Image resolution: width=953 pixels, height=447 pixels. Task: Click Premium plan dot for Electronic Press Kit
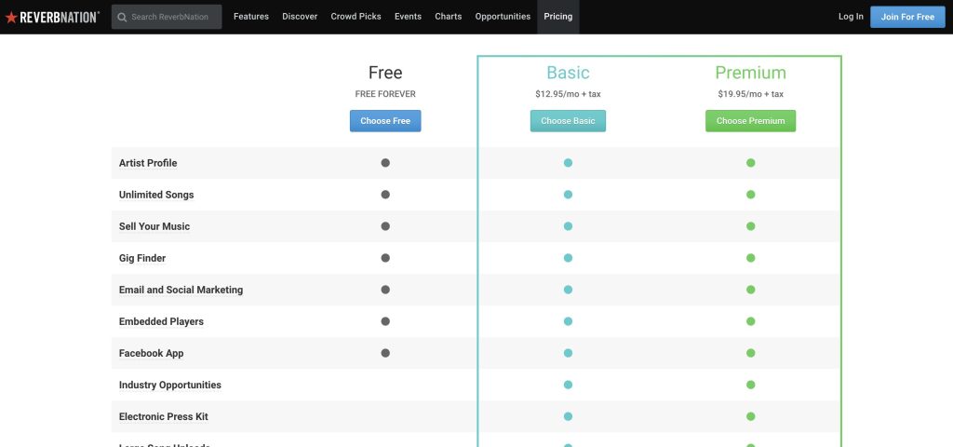coord(751,416)
